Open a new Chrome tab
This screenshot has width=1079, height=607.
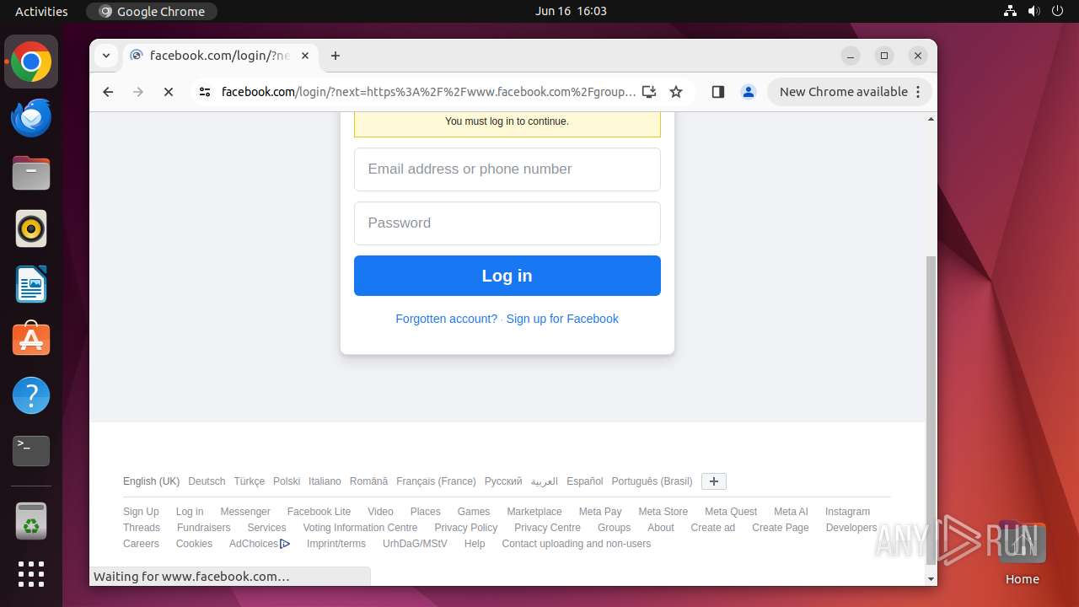(x=336, y=56)
